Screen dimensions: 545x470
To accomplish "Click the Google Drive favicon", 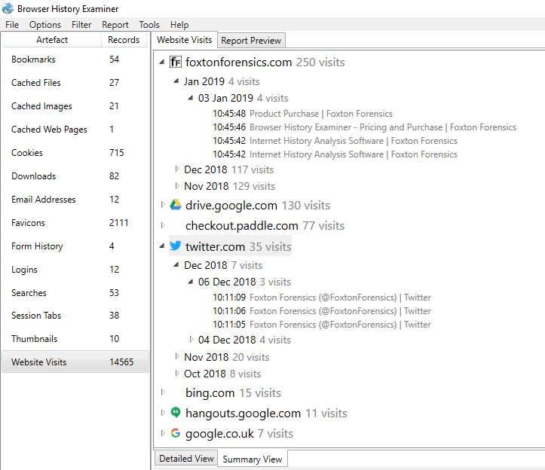I will click(176, 205).
